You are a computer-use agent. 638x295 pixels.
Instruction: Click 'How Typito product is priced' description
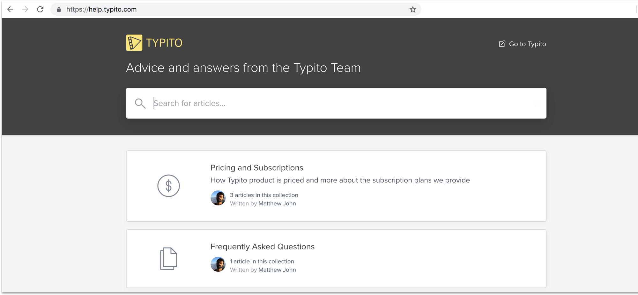[x=340, y=180]
